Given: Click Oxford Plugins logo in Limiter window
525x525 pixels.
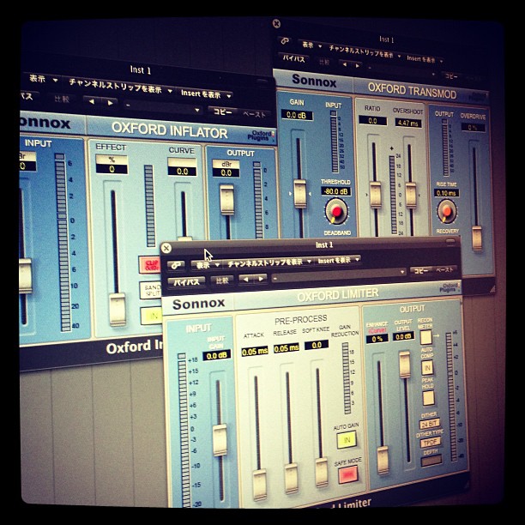Looking at the screenshot, I should pyautogui.click(x=450, y=287).
